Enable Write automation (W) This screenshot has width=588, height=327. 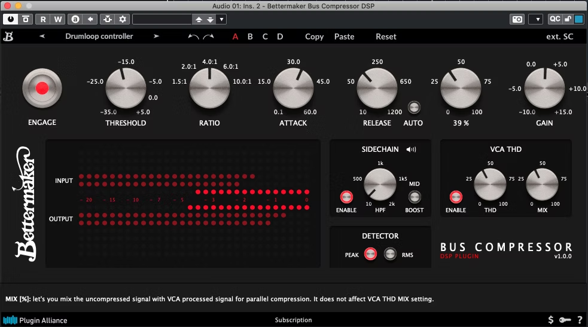(x=58, y=19)
